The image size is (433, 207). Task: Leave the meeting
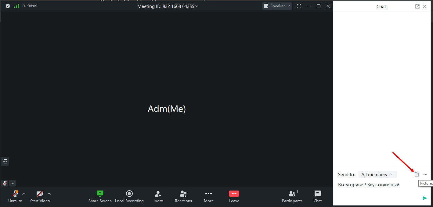coord(234,196)
